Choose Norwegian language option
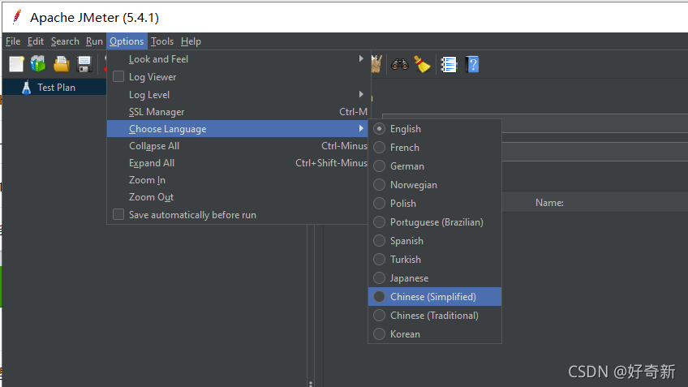688x387 pixels. click(434, 185)
